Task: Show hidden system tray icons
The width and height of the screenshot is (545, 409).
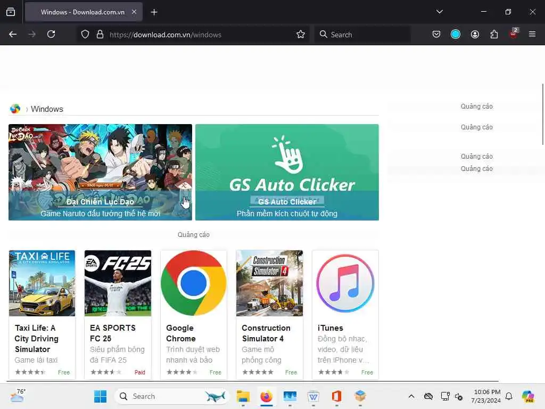Action: 411,396
